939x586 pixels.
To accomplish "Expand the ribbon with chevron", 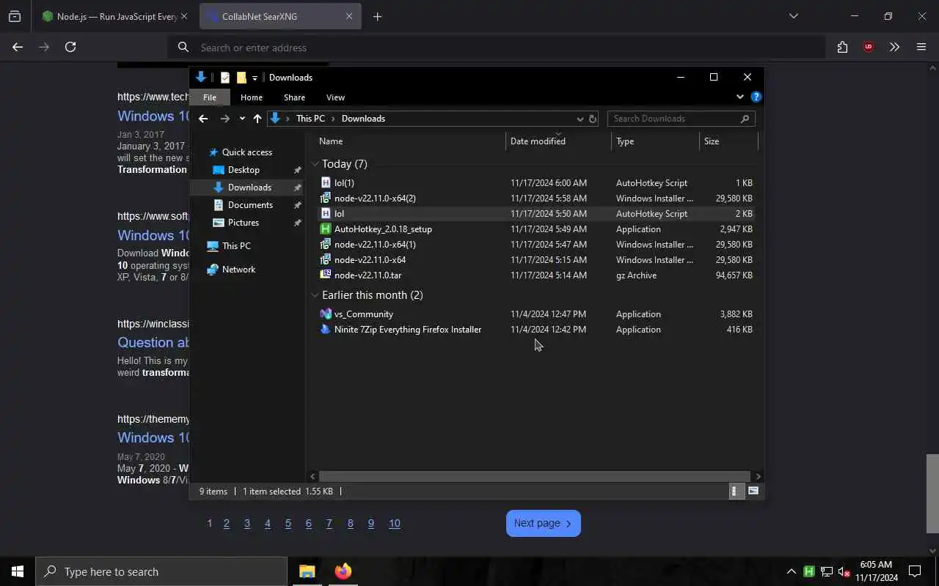I will tap(739, 97).
